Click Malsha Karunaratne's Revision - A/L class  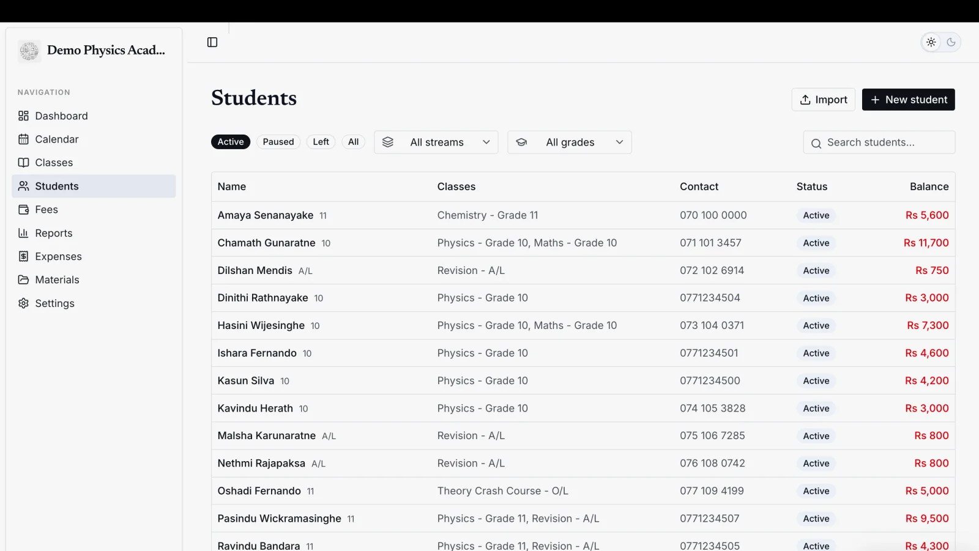pyautogui.click(x=471, y=435)
